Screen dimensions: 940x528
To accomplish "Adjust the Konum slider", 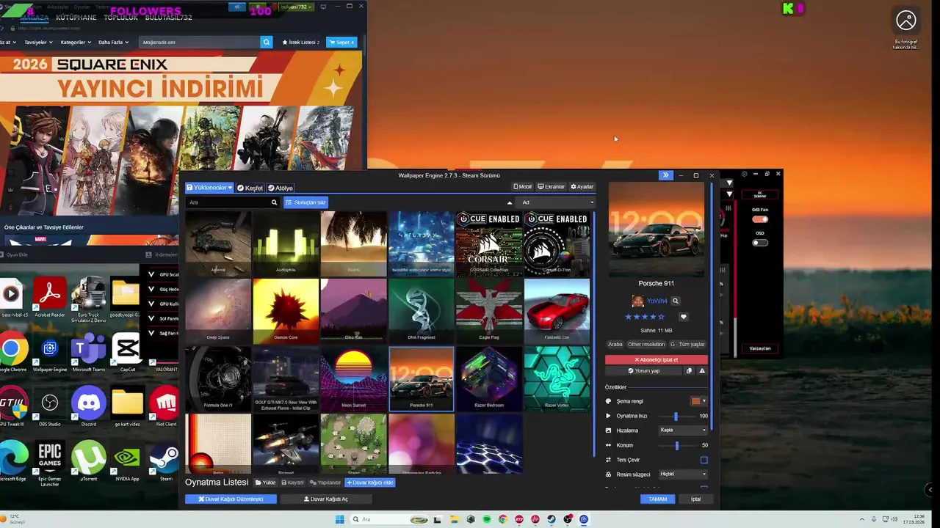I will point(676,445).
